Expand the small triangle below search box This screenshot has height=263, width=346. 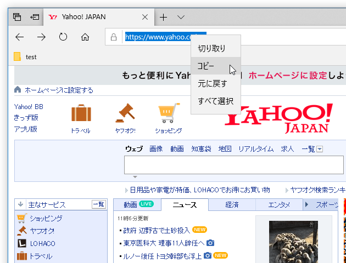[135, 177]
